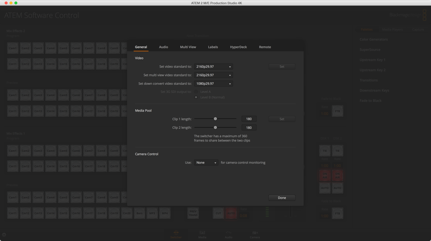Click Done to close settings dialog
This screenshot has width=431, height=241.
(x=282, y=198)
